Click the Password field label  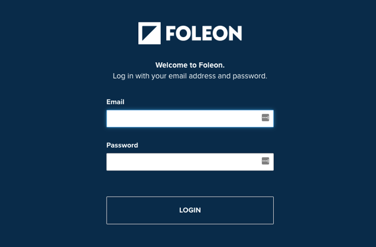click(122, 145)
